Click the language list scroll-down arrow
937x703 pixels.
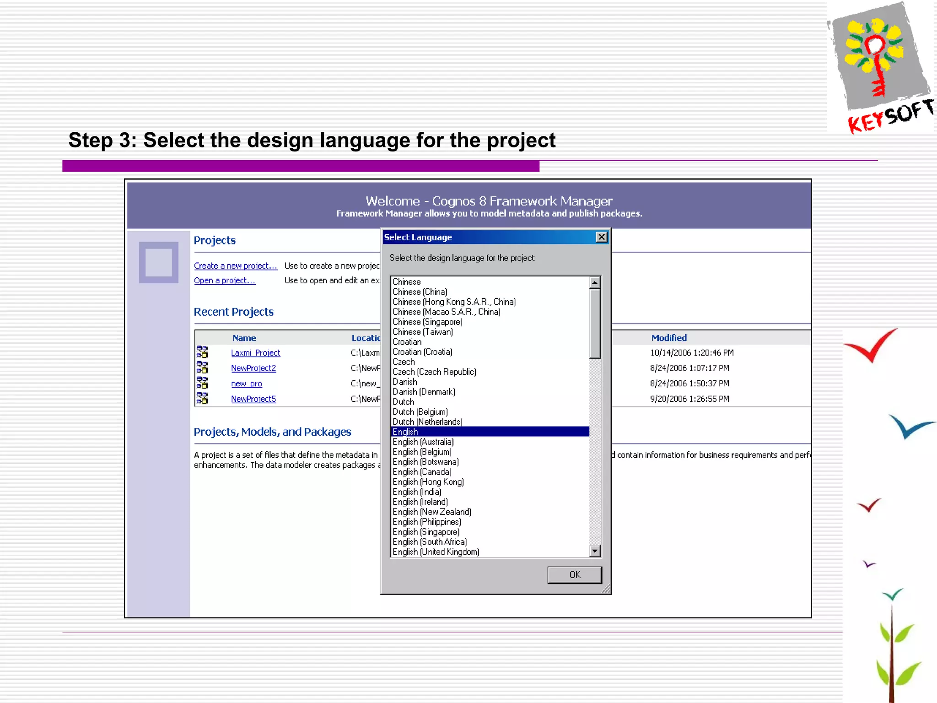point(595,551)
